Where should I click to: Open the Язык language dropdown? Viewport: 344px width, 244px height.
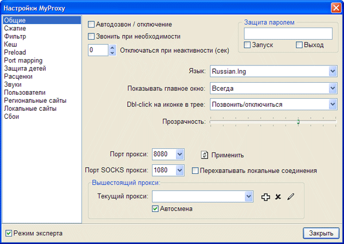tap(333, 71)
